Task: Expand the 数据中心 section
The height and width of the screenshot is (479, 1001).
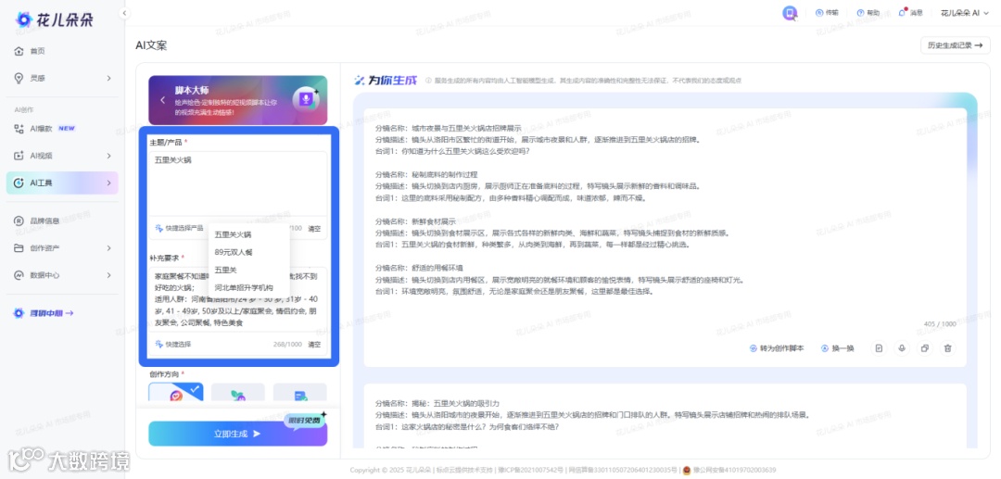Action: [62, 275]
